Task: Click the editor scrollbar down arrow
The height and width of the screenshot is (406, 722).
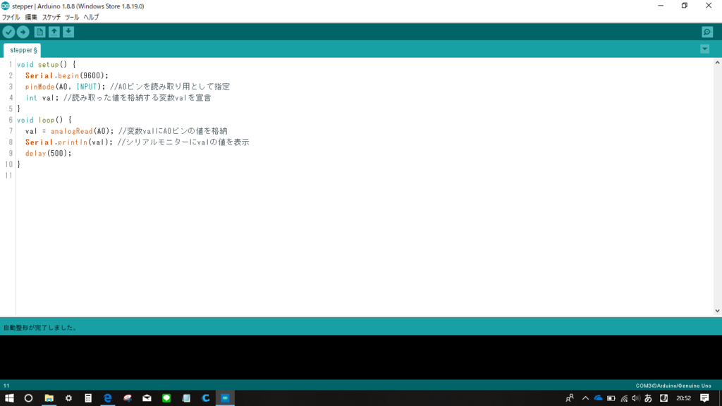Action: (x=717, y=311)
